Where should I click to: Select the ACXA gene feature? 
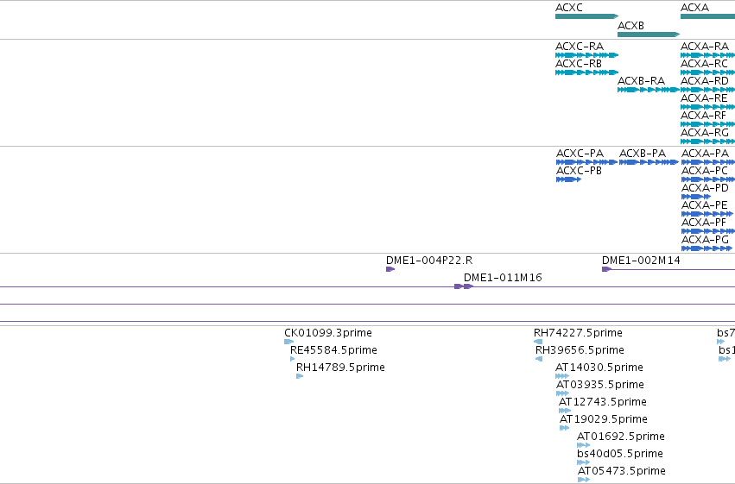coord(708,16)
